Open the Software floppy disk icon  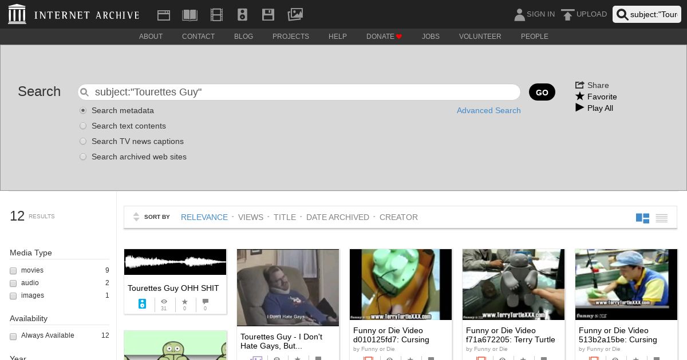[x=268, y=15]
